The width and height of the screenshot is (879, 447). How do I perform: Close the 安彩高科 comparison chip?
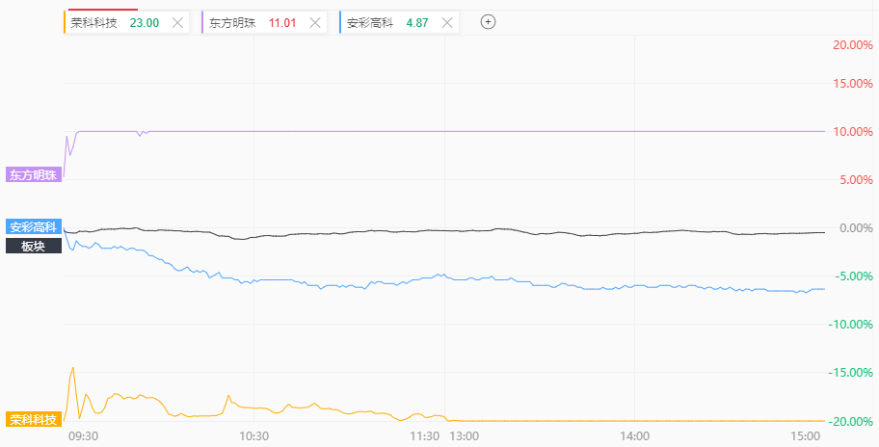click(447, 22)
